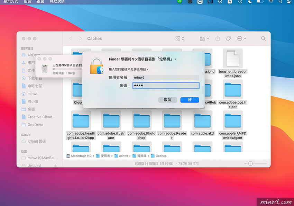Open the 顯示方式 menu
Viewport: 294px width, 206px height.
[11, 1]
